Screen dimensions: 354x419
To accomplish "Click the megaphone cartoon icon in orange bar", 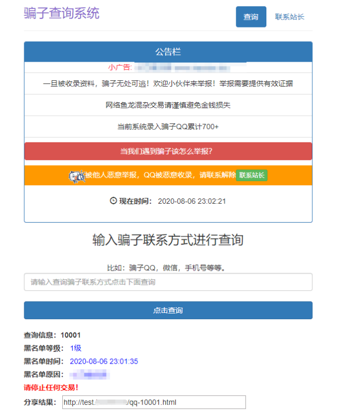I will 76,176.
